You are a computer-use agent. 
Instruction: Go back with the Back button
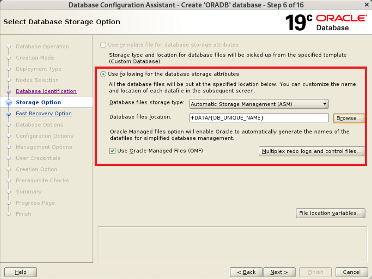point(246,272)
